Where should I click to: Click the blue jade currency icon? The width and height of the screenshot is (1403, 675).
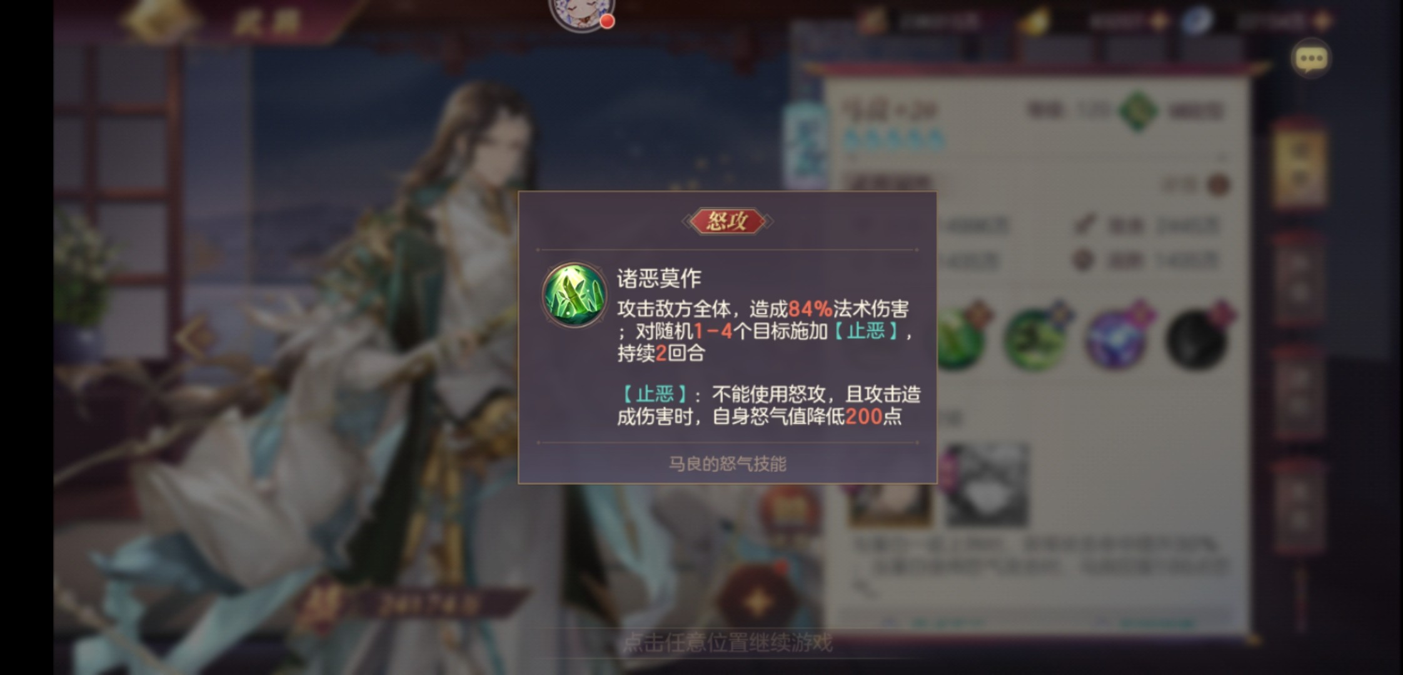[x=1197, y=21]
